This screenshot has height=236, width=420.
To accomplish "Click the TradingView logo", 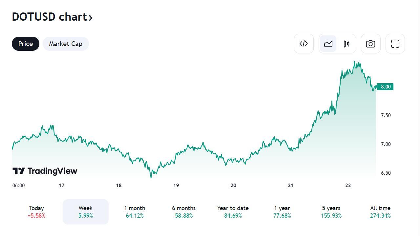I will click(45, 171).
